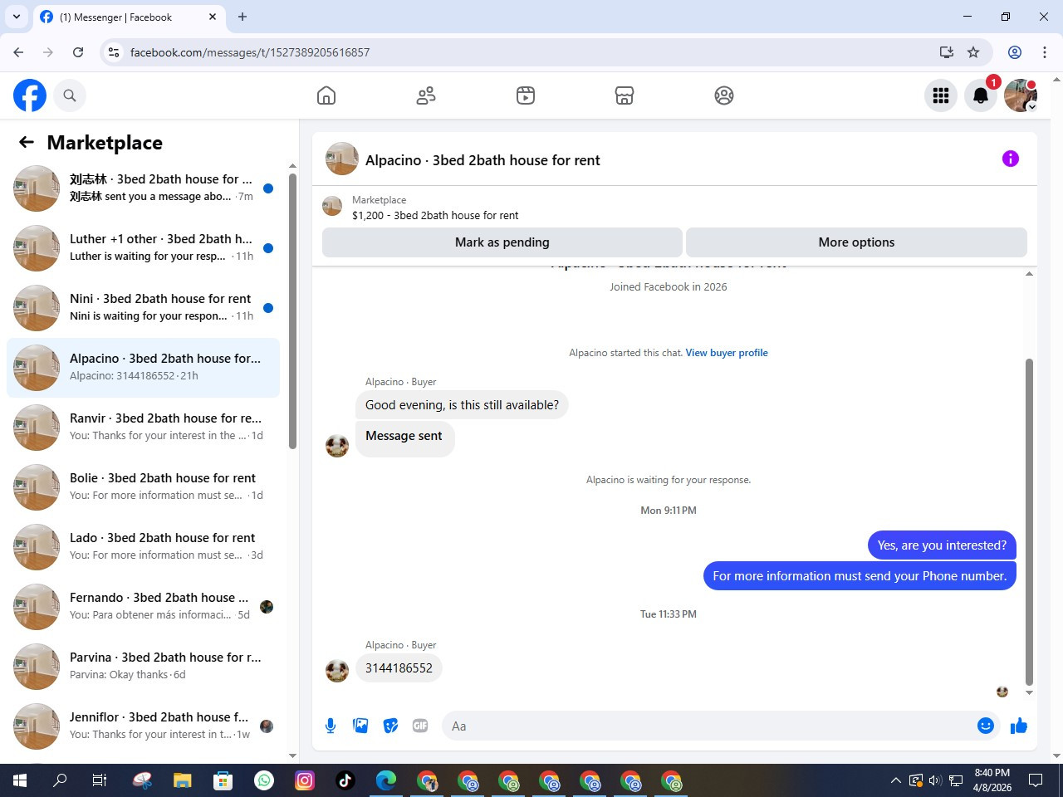Open the Chrome profile icon
Viewport: 1063px width, 797px height.
1015,52
